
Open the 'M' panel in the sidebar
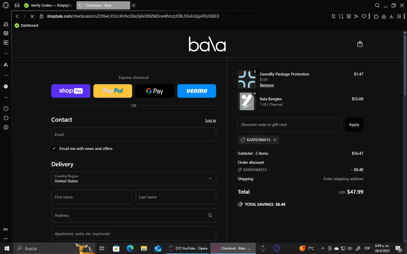[6, 43]
